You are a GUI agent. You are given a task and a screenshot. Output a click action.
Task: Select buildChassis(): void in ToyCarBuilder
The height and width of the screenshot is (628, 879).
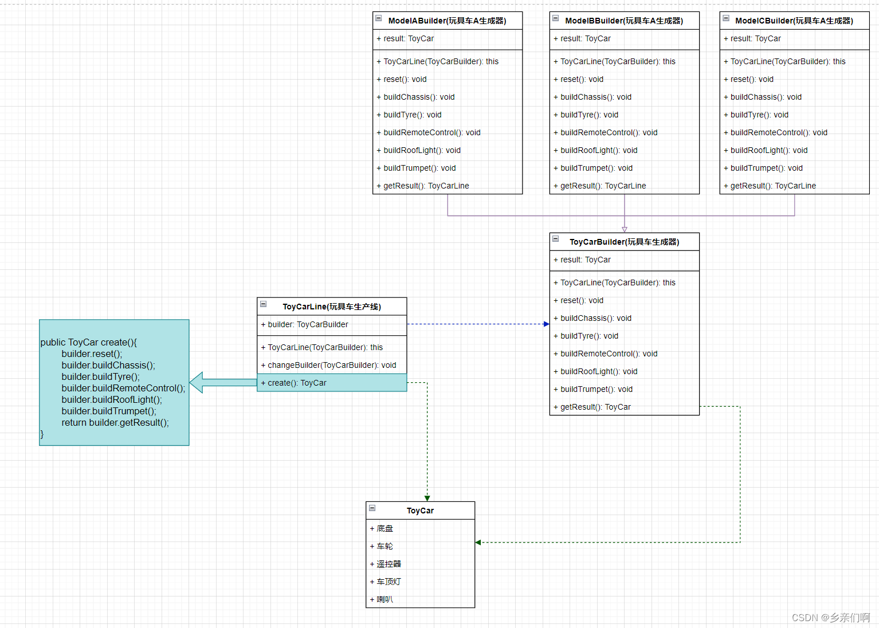(625, 318)
